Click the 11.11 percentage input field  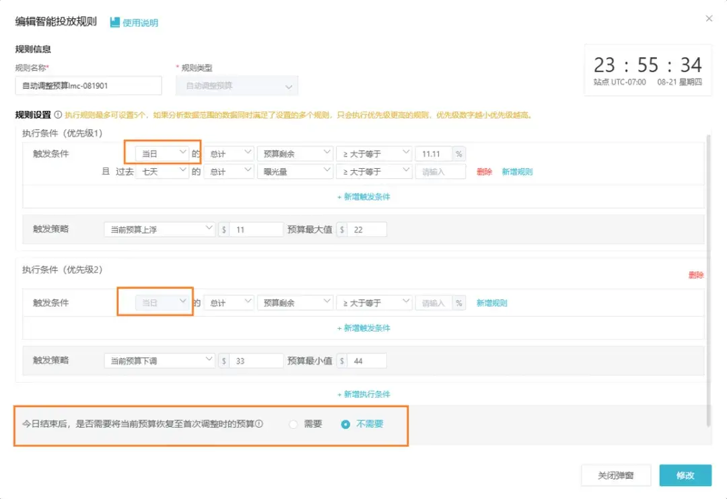click(431, 153)
